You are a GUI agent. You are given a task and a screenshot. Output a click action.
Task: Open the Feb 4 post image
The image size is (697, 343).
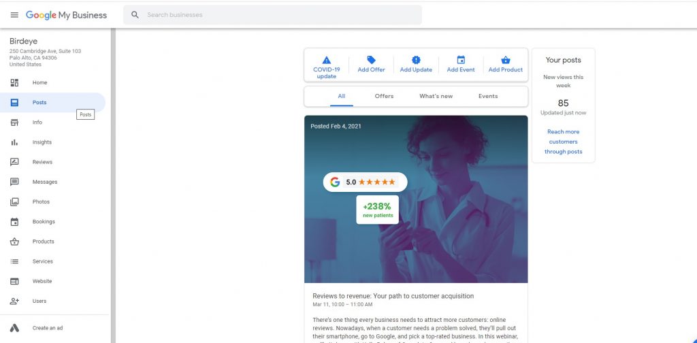click(x=416, y=199)
